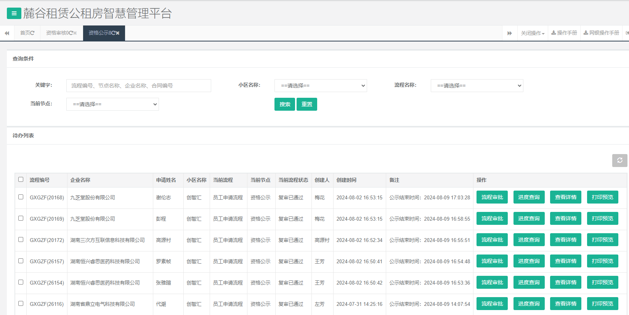Screen dimensions: 629x315
Task: Expand the 流程名称 dropdown
Action: 477,86
